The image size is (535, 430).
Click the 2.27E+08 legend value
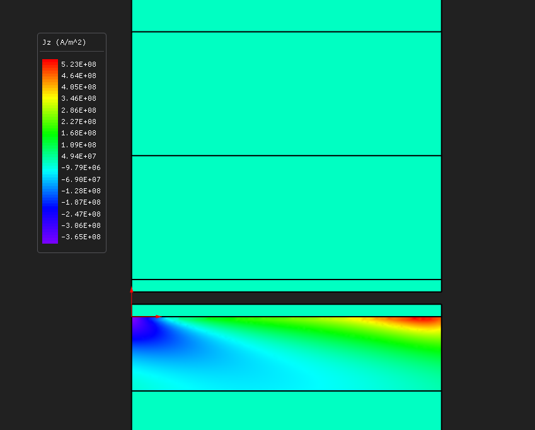pyautogui.click(x=79, y=122)
